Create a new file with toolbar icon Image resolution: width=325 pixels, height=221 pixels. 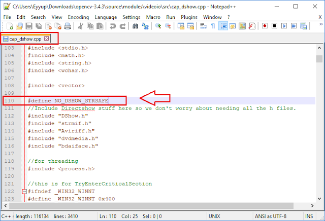click(x=10, y=26)
